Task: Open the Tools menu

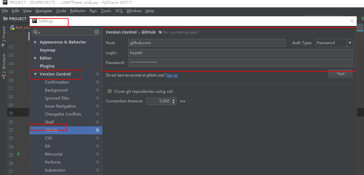Action: point(106,11)
